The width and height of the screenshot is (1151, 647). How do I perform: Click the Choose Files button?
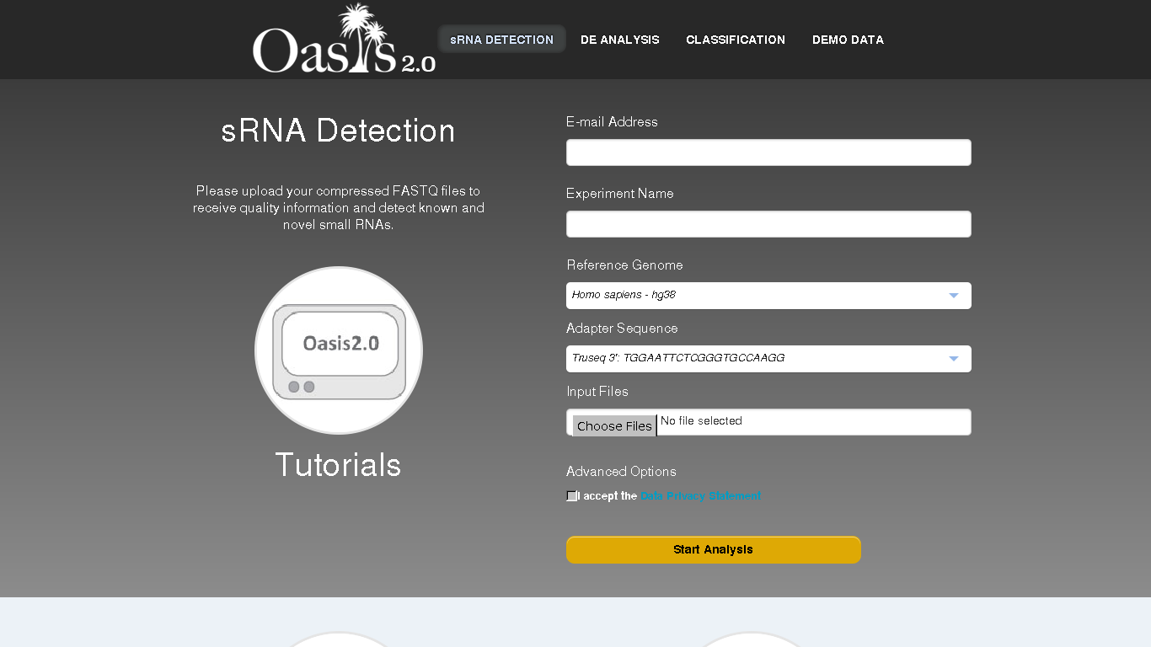614,425
